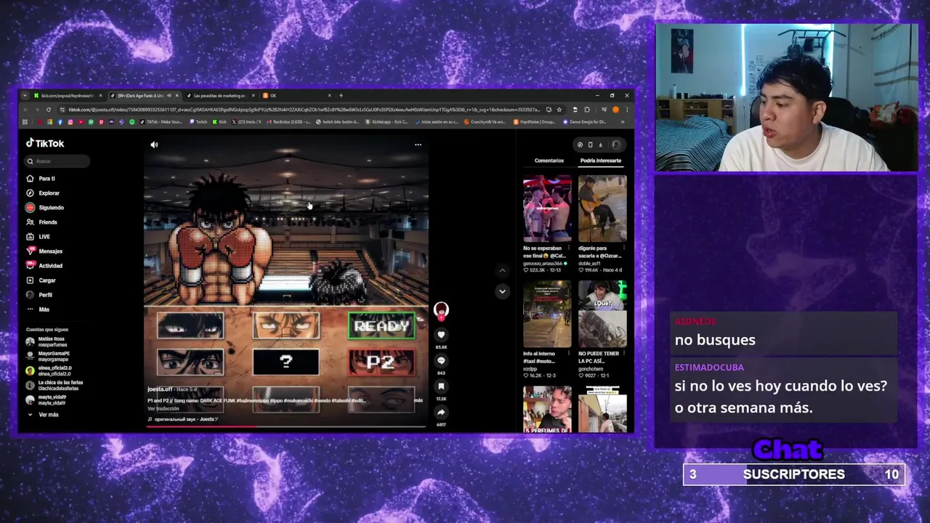
Task: Open the tab search dropdown arrow
Action: (25, 95)
